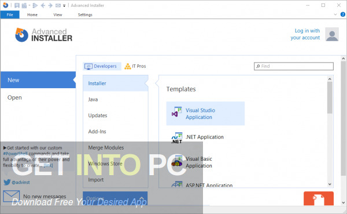Click the Build project icon

click(x=24, y=5)
